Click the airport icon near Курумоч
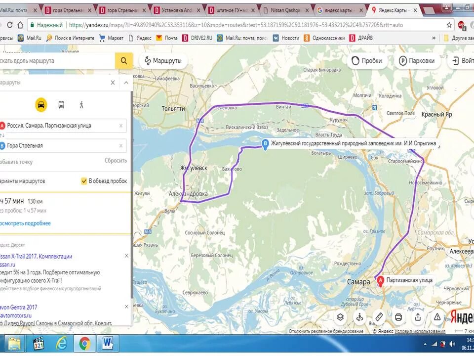 tap(375, 107)
